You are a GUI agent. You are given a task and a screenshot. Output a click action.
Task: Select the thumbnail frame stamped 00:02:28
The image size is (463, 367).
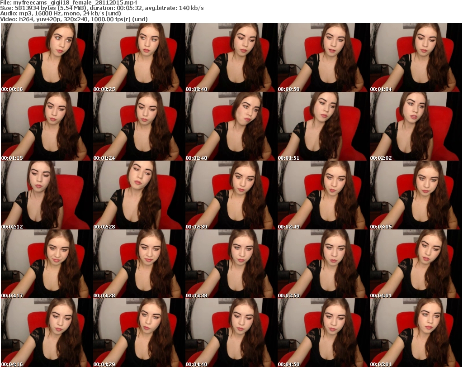pos(139,195)
